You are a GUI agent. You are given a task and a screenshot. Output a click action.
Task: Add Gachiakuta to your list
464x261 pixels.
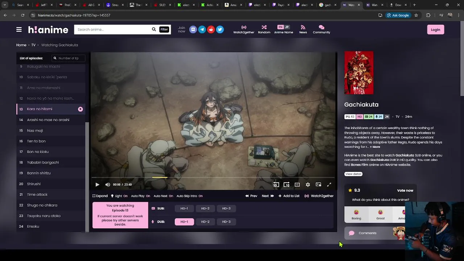coord(289,196)
